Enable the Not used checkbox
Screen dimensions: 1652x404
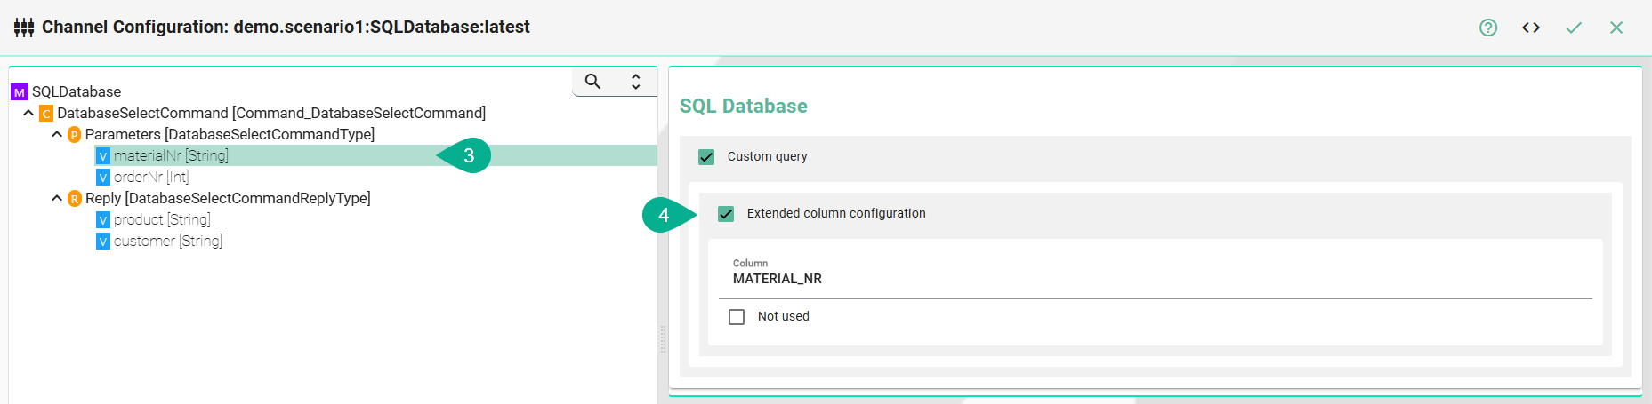tap(737, 317)
